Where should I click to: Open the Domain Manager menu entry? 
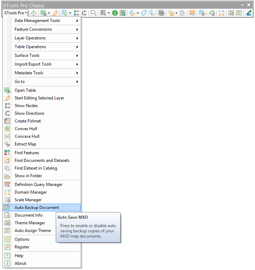pos(42,192)
